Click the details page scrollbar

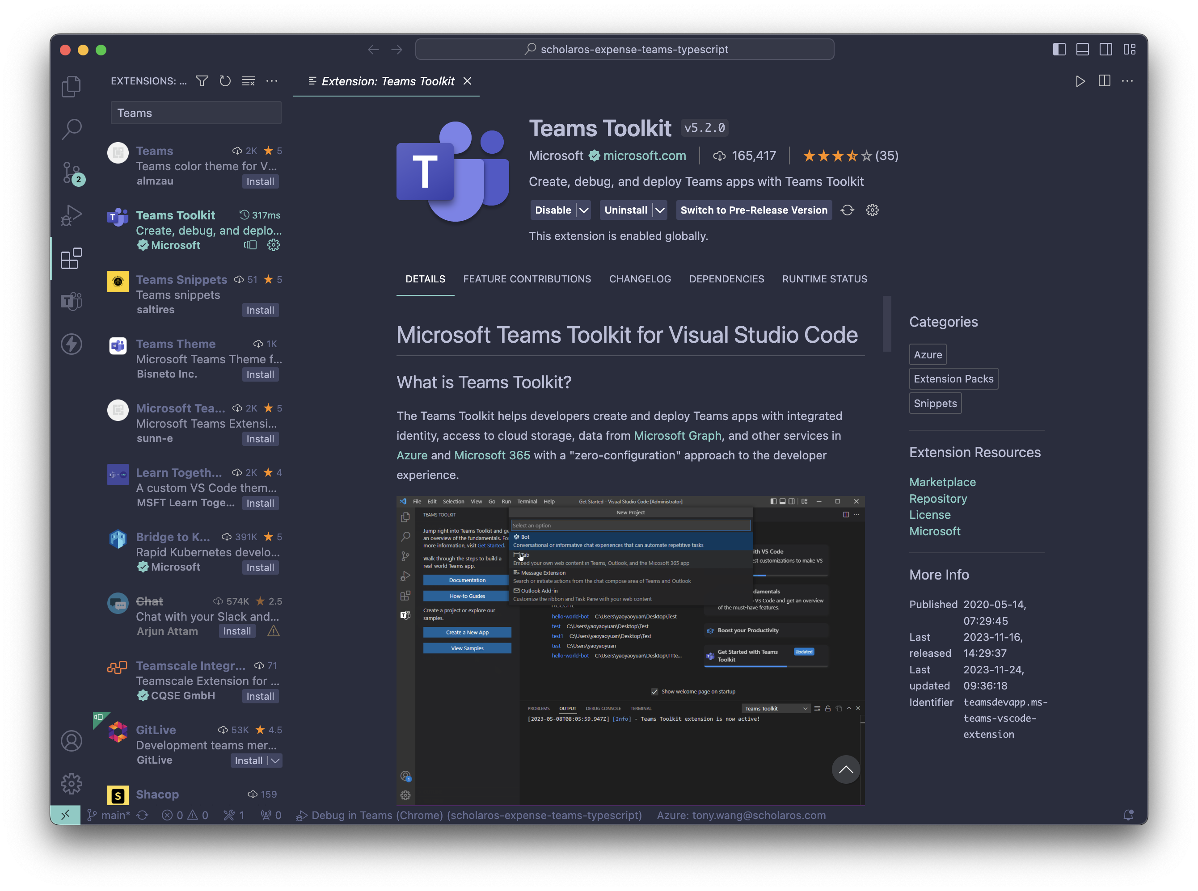tap(887, 324)
